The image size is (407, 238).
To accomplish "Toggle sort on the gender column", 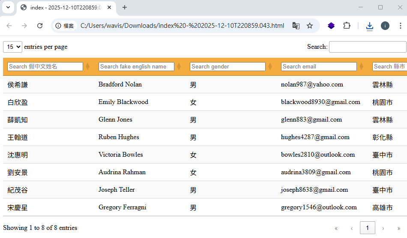I will (270, 67).
